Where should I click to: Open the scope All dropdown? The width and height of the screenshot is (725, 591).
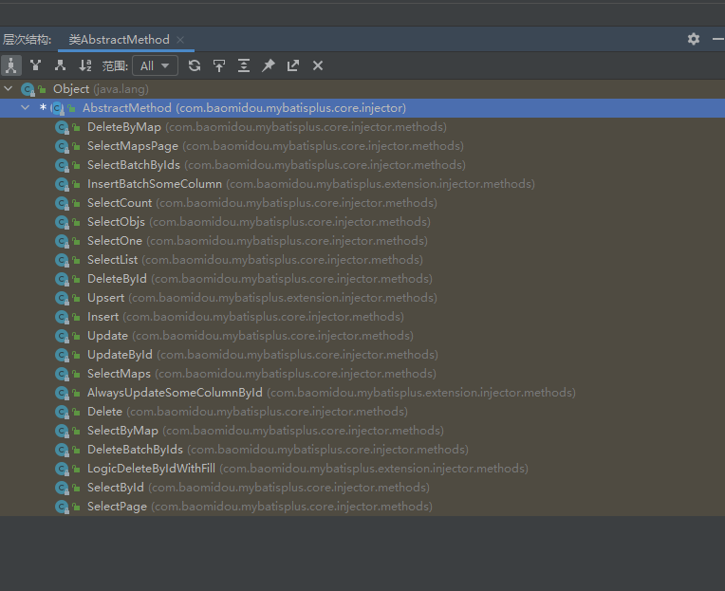(x=155, y=65)
